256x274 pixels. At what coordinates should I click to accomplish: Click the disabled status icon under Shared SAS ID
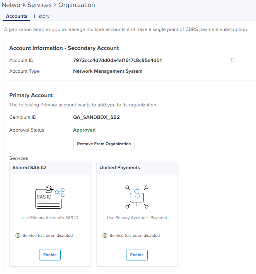point(18,235)
